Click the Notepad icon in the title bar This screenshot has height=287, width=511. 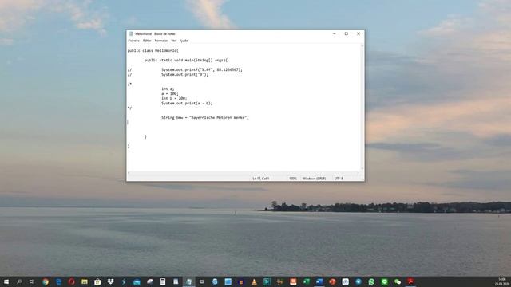[131, 33]
